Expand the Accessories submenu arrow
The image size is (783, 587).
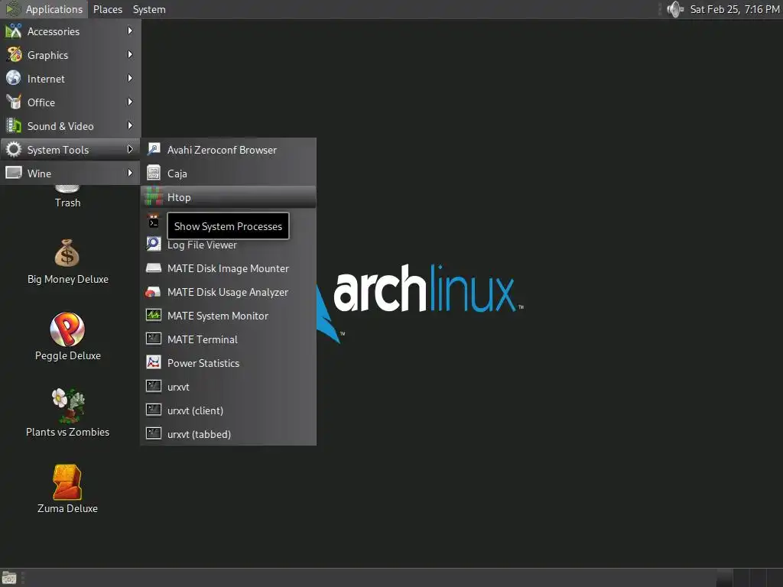tap(130, 31)
